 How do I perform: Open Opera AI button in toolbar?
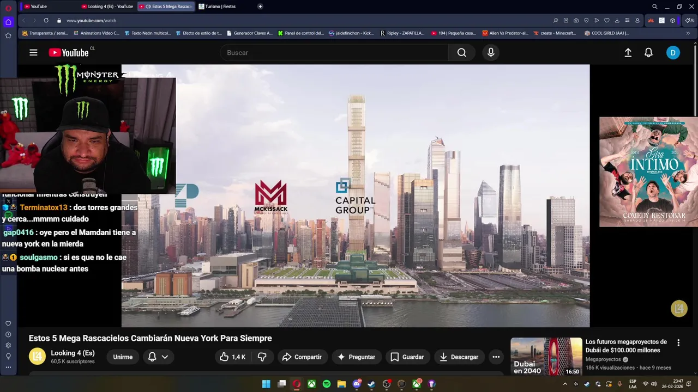(690, 21)
